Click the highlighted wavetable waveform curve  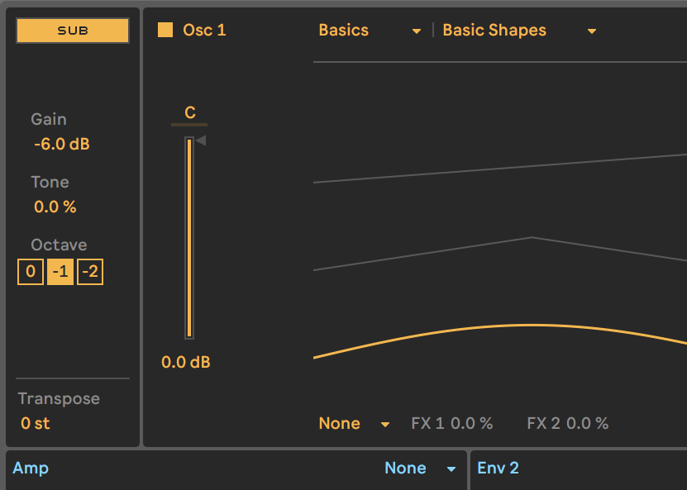pyautogui.click(x=529, y=325)
